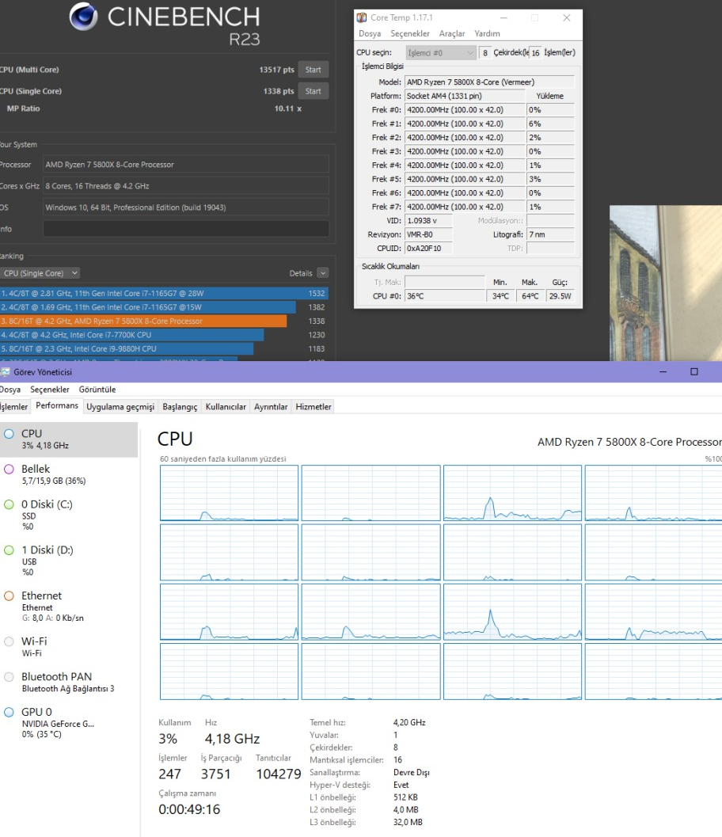The height and width of the screenshot is (837, 722).
Task: Switch to the Hizmetler tab
Action: click(313, 407)
